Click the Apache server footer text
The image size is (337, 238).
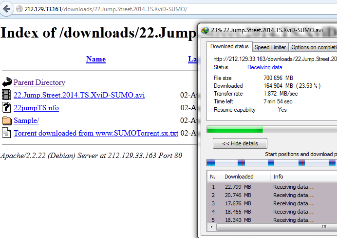(x=91, y=156)
